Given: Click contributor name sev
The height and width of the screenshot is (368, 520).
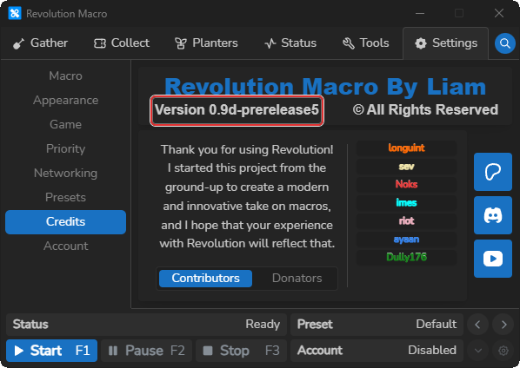Looking at the screenshot, I should [x=406, y=167].
